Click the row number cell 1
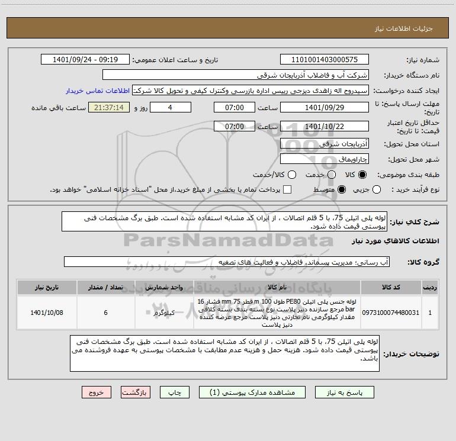Viewport: 456px width, 441px height. point(430,313)
